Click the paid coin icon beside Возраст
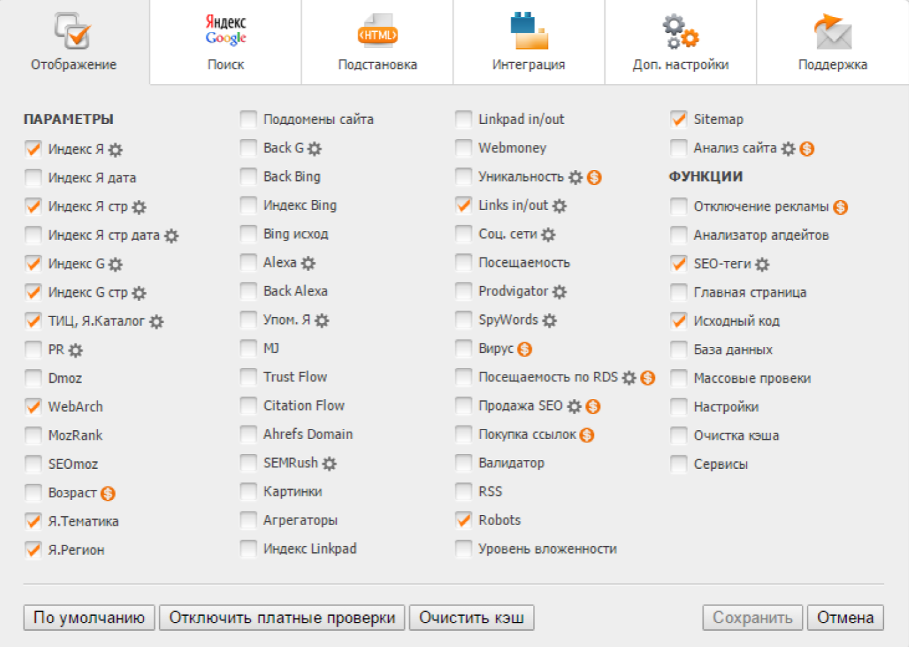Image resolution: width=909 pixels, height=647 pixels. click(x=108, y=494)
